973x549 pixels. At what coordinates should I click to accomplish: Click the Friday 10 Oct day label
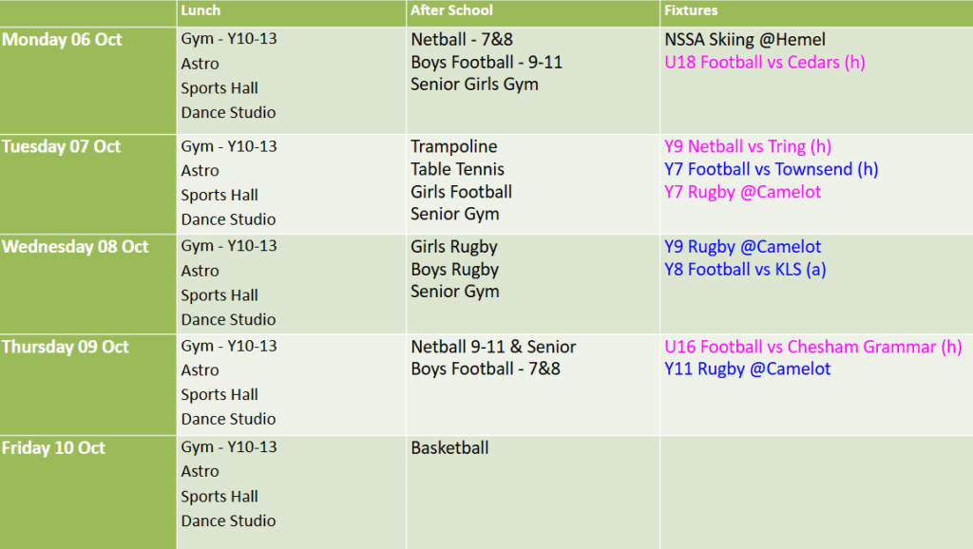[53, 447]
